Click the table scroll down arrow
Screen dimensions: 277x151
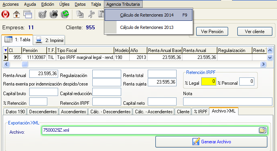pos(270,57)
